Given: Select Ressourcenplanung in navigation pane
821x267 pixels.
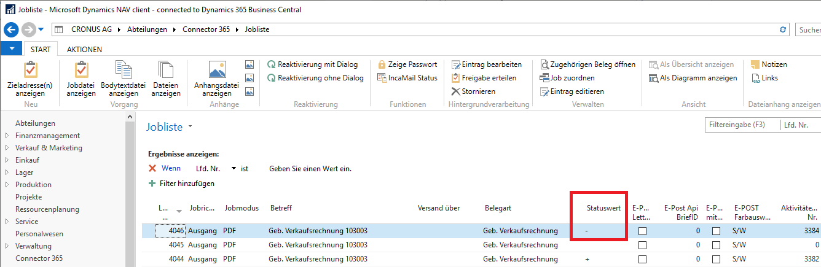Looking at the screenshot, I should click(x=47, y=209).
